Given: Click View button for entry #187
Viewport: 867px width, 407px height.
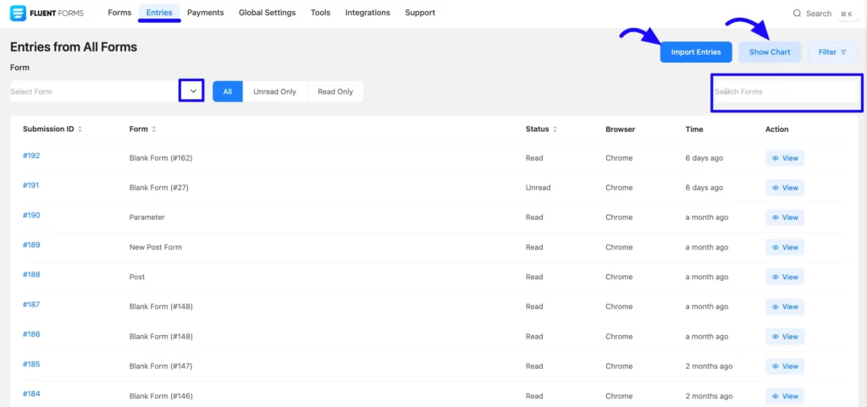Looking at the screenshot, I should pyautogui.click(x=785, y=307).
